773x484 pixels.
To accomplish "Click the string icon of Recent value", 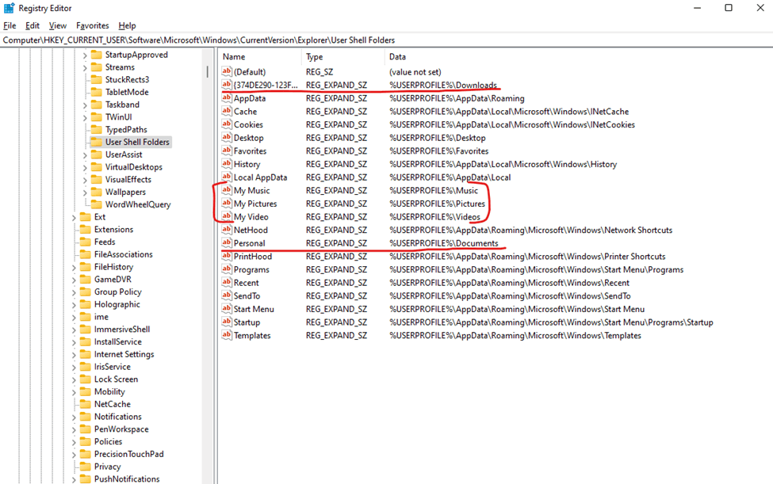I will coord(226,282).
